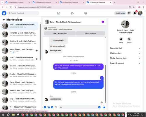This screenshot has height=117, width=146.
Task: Open more actions plus icon in composer
Action: coord(45,107)
